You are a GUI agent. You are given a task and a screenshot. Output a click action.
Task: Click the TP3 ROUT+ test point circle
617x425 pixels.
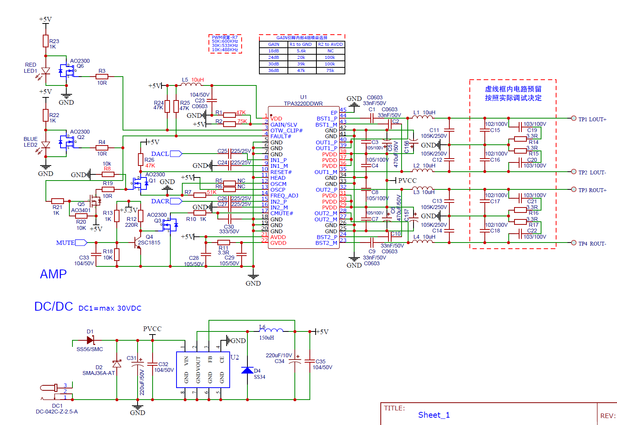click(x=573, y=189)
